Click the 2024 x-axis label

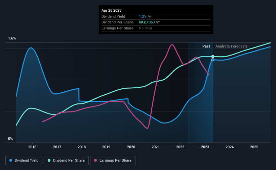(x=230, y=147)
